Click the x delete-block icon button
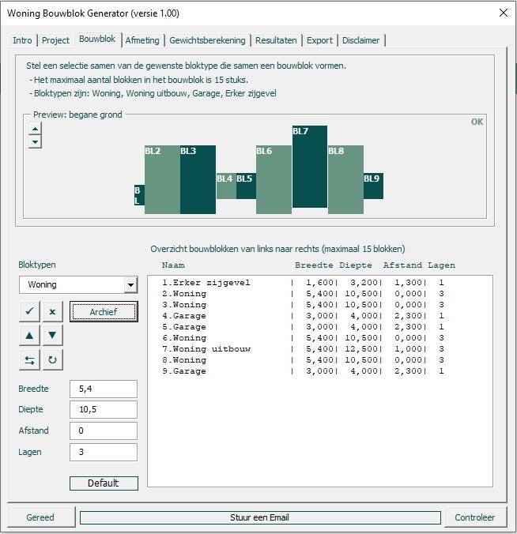 pos(52,312)
